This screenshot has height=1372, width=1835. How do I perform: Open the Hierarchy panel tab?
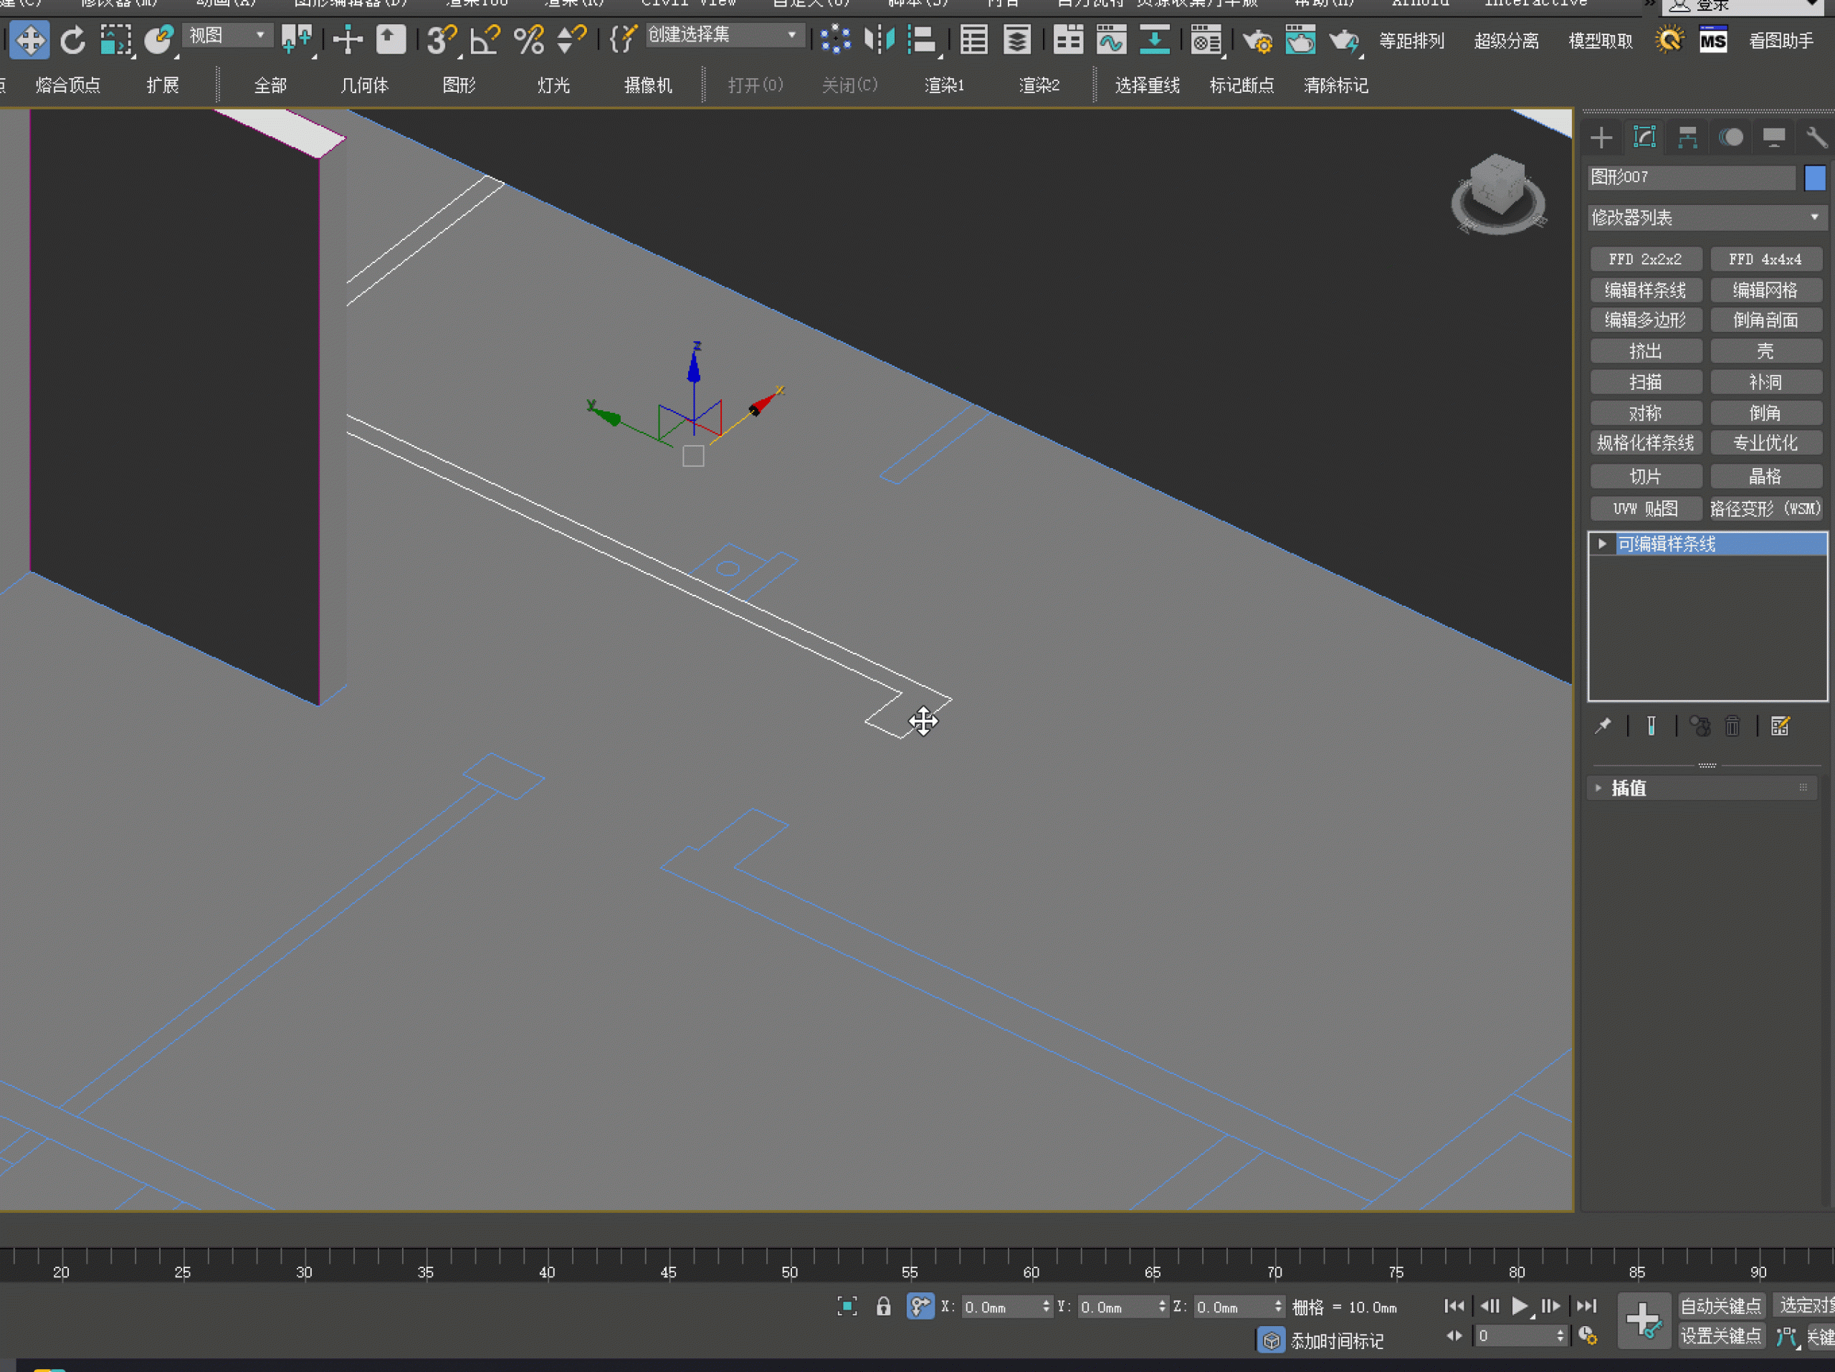1687,138
